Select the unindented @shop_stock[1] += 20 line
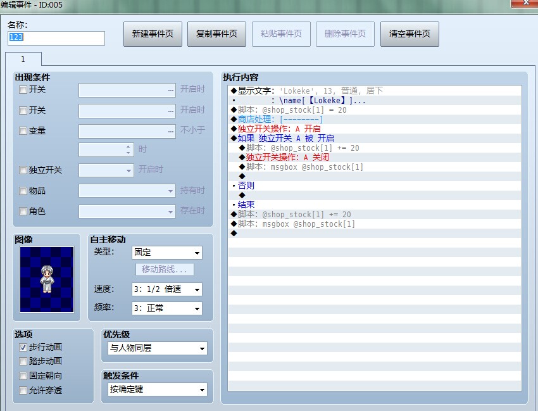Screen dimensions: 538x411 point(375,214)
